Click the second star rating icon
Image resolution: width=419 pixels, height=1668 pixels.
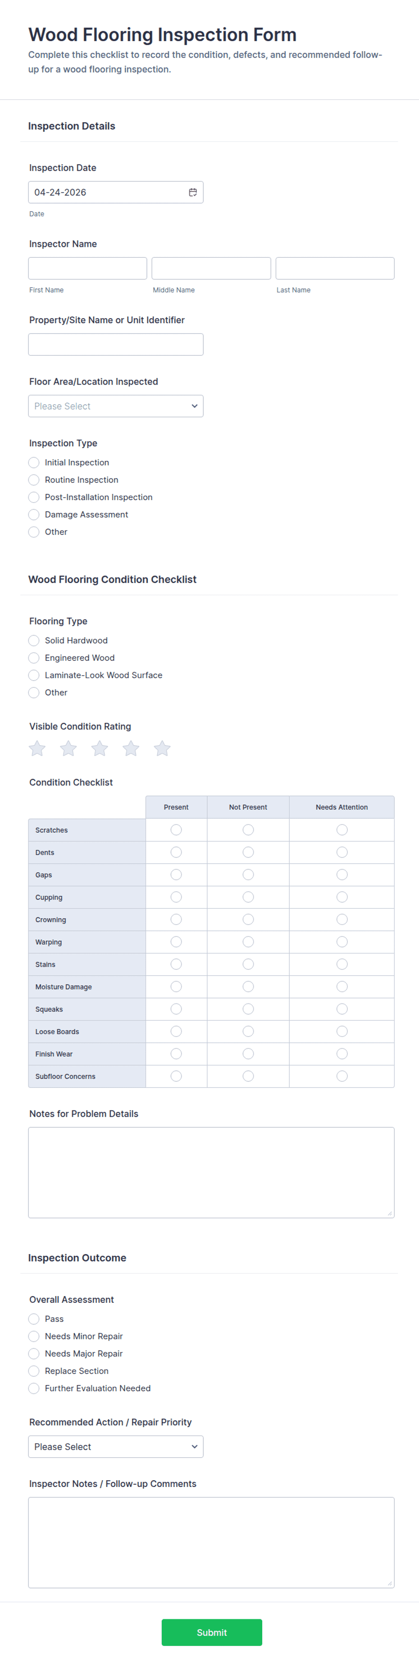click(68, 748)
